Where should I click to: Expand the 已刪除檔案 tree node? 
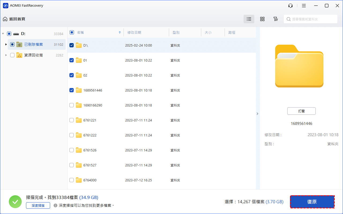point(6,44)
